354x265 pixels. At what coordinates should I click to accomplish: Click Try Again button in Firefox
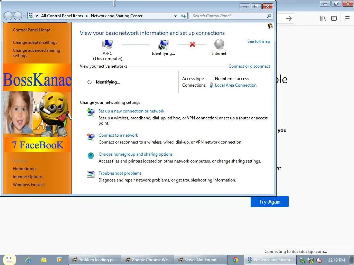[x=270, y=202]
